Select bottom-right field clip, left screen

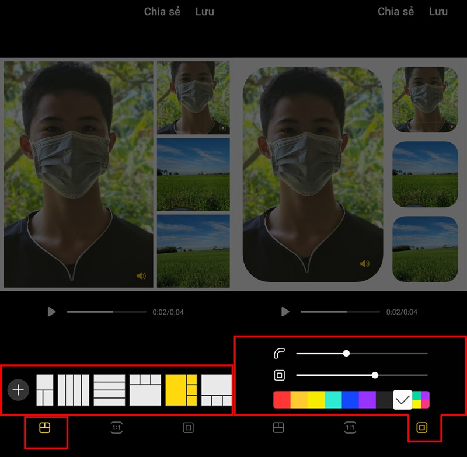(x=193, y=251)
